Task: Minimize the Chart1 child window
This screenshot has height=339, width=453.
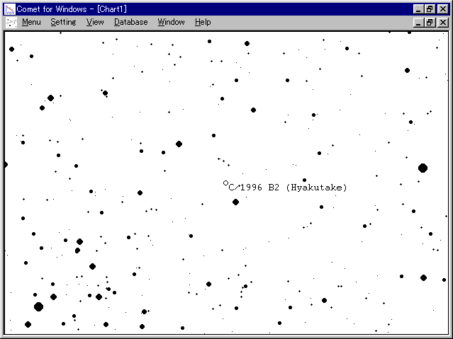Action: pyautogui.click(x=419, y=22)
